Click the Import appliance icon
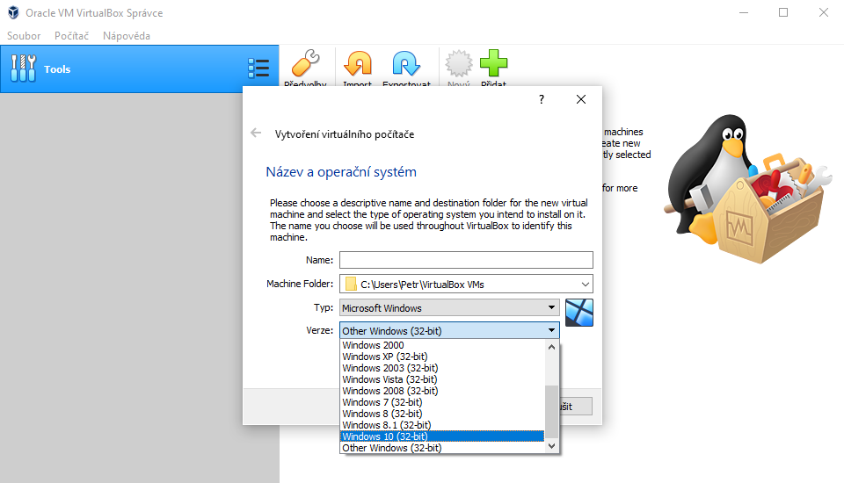844x483 pixels. click(x=358, y=64)
